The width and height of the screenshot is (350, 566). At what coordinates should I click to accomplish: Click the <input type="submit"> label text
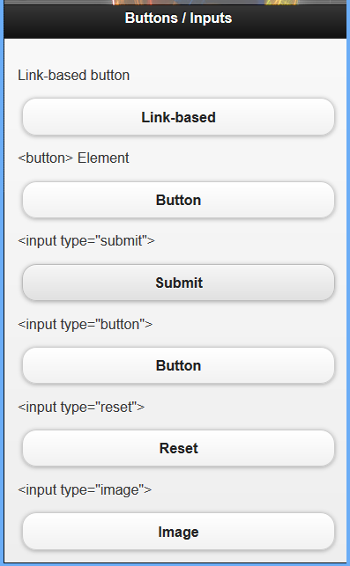pyautogui.click(x=86, y=241)
